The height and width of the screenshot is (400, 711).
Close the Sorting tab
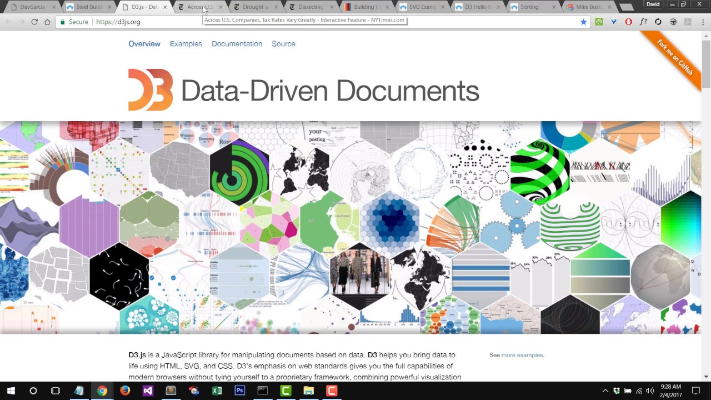pos(554,7)
